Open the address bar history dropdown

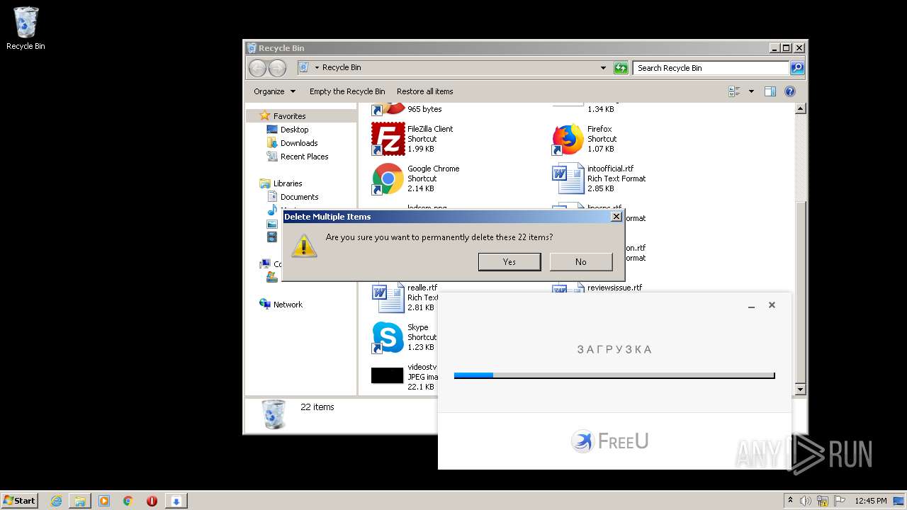[603, 68]
